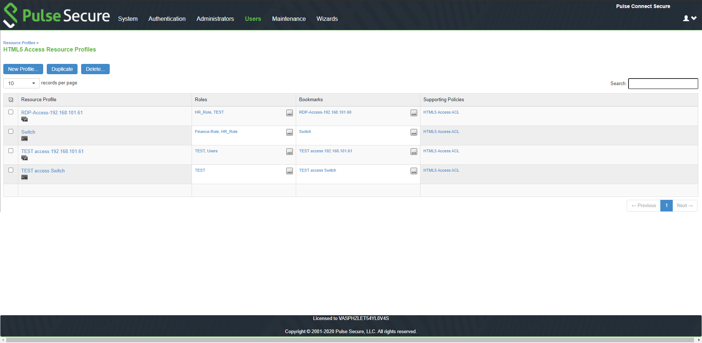Click the TEST, Users roles link

[x=206, y=151]
